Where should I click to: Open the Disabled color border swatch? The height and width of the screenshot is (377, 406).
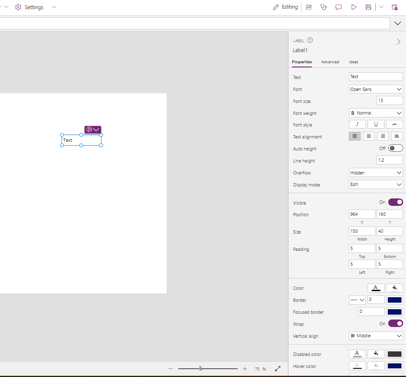click(394, 354)
